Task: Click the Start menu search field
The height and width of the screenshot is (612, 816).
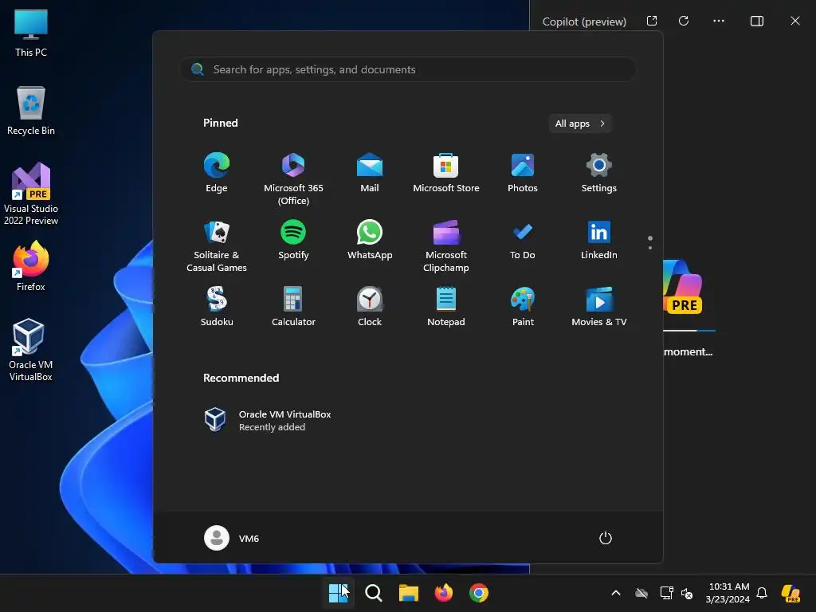Action: point(407,69)
